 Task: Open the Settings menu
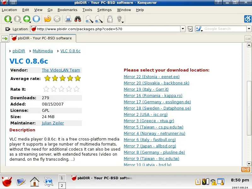pos(104,10)
